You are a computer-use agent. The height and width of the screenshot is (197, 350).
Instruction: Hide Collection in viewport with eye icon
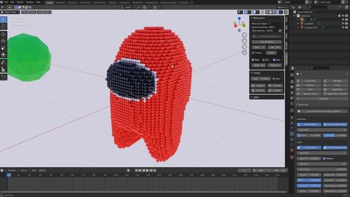pyautogui.click(x=343, y=16)
